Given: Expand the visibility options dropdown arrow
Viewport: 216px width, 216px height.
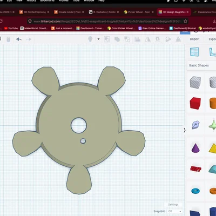Looking at the screenshot, I should coord(98,39).
